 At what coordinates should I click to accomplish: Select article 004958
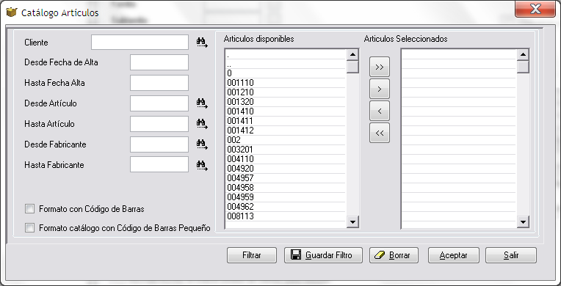(x=286, y=188)
